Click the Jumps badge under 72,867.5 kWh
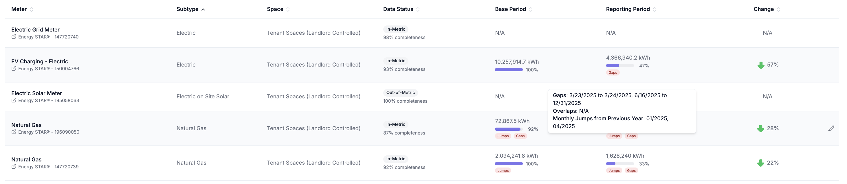The image size is (847, 184). coord(503,136)
